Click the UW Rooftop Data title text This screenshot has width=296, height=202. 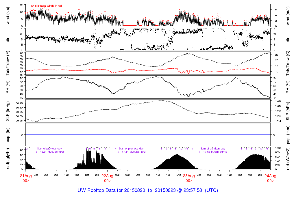pos(148,190)
